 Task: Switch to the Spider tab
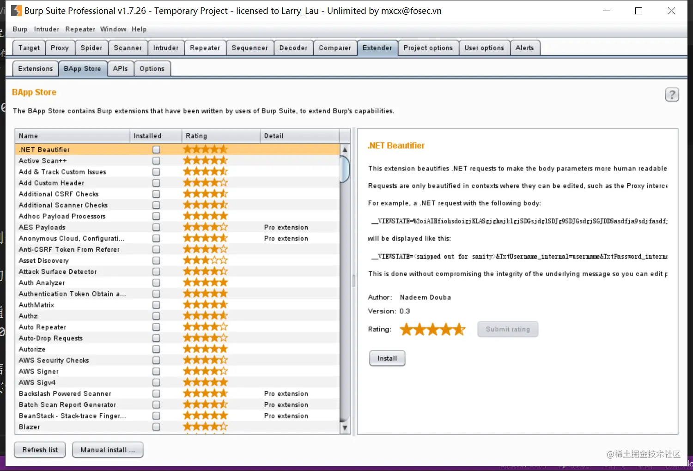point(91,48)
